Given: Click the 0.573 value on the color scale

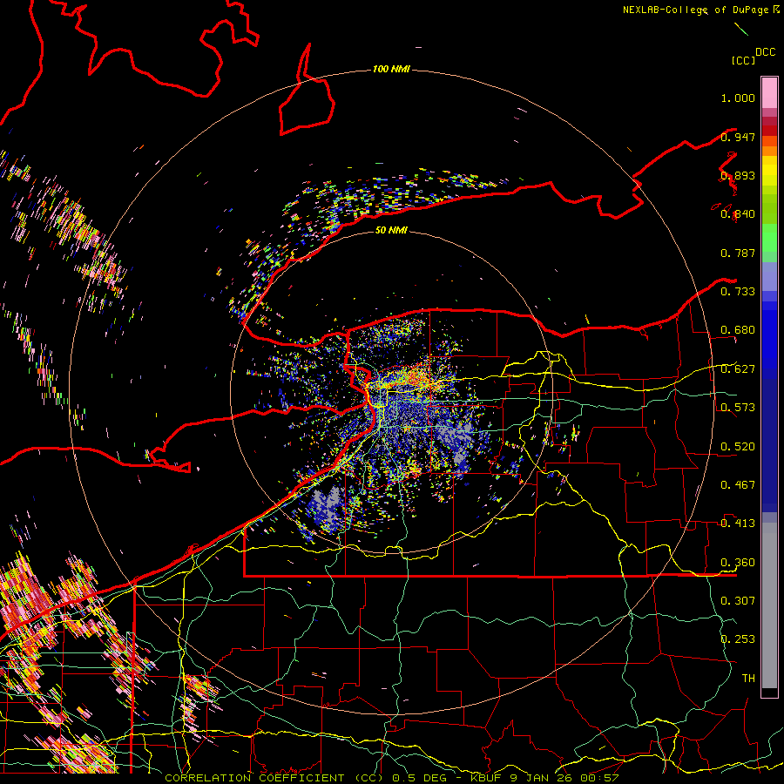Looking at the screenshot, I should (x=738, y=408).
